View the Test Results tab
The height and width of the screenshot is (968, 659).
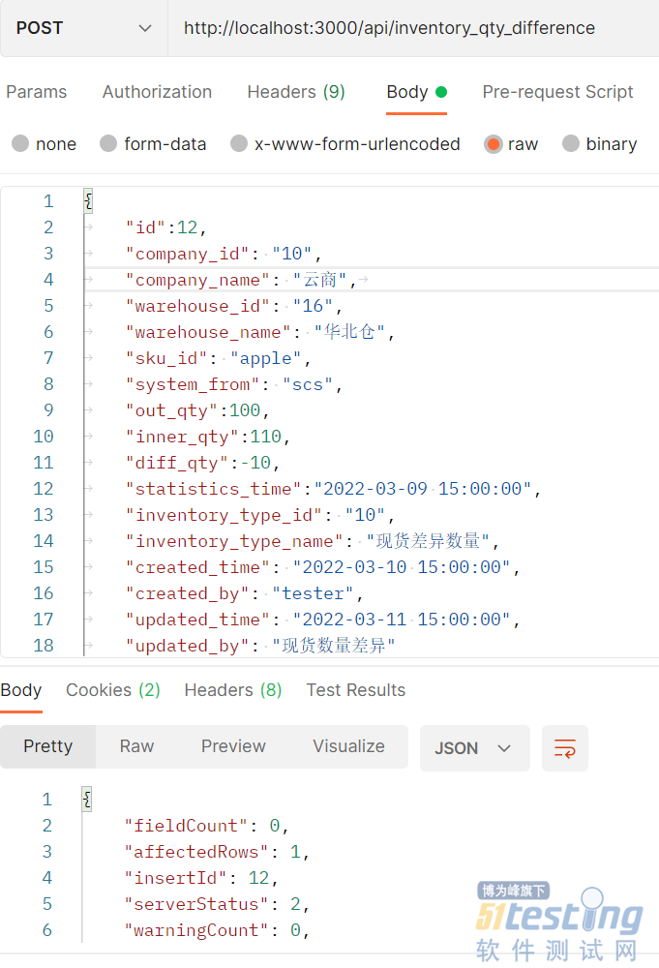click(x=355, y=690)
